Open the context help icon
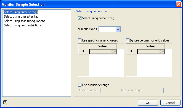 [5, 103]
